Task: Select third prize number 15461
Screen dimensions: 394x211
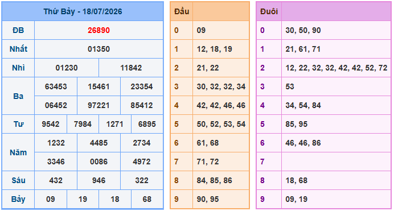Action: coord(98,86)
